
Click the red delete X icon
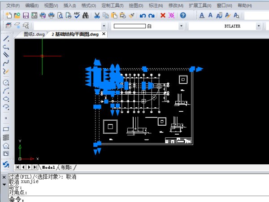(162, 15)
